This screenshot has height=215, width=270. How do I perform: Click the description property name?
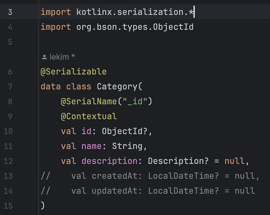tap(109, 161)
